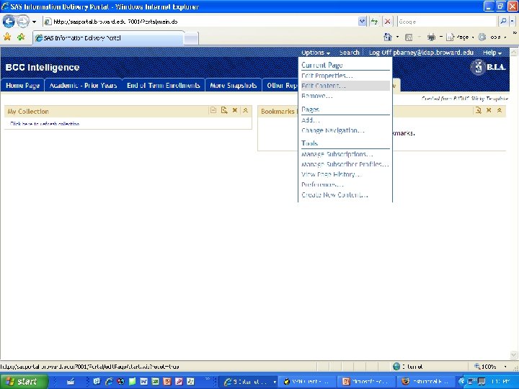Viewport: 519px width, 389px height.
Task: Switch to Home Page tab
Action: [x=22, y=85]
